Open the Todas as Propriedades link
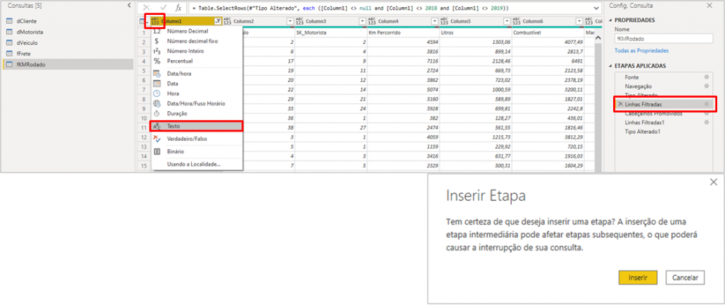The height and width of the screenshot is (305, 725). 641,51
